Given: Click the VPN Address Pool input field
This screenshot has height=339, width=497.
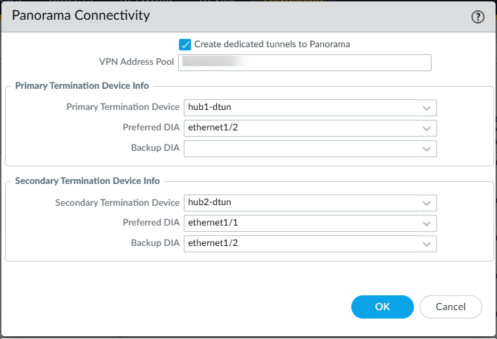Looking at the screenshot, I should point(306,63).
